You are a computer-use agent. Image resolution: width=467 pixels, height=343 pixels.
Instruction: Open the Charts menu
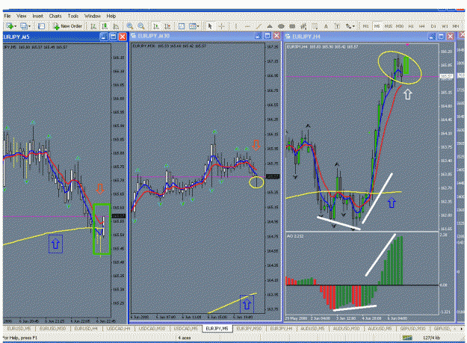point(55,16)
